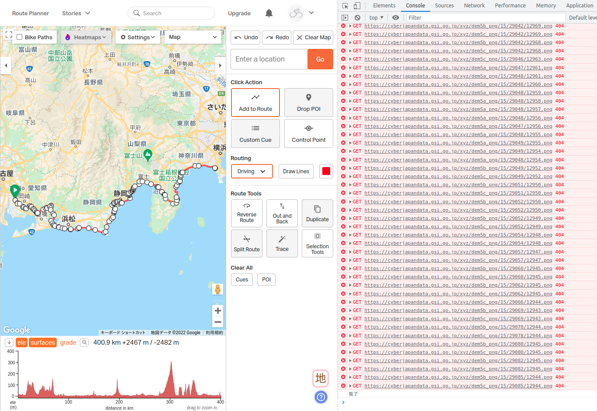Collapse the elevation profile down arrow
Screen dimensions: 597x411
pos(9,342)
